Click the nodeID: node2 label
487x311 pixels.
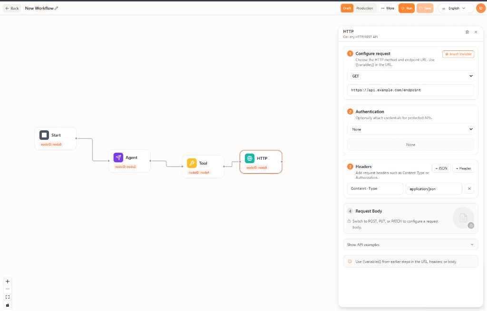(126, 166)
